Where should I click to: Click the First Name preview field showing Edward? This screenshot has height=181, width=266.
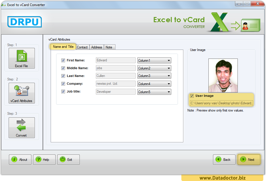pyautogui.click(x=115, y=60)
